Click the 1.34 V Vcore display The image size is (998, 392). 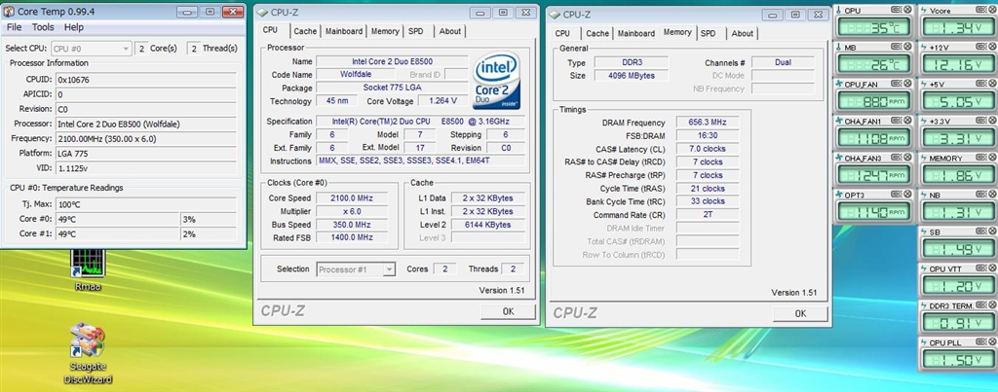[x=959, y=26]
